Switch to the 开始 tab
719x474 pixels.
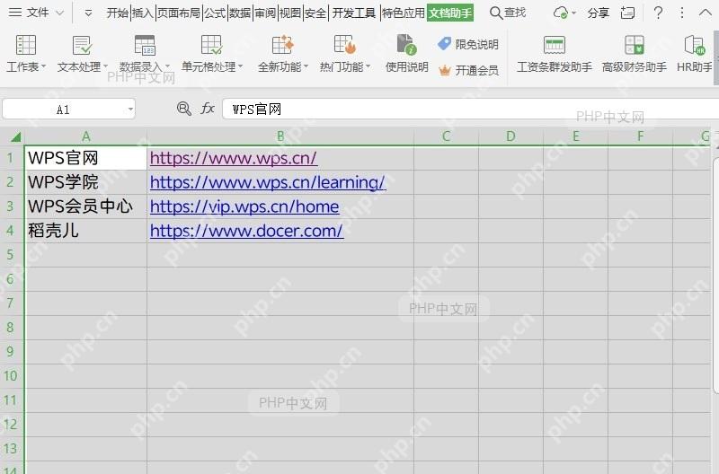click(118, 13)
